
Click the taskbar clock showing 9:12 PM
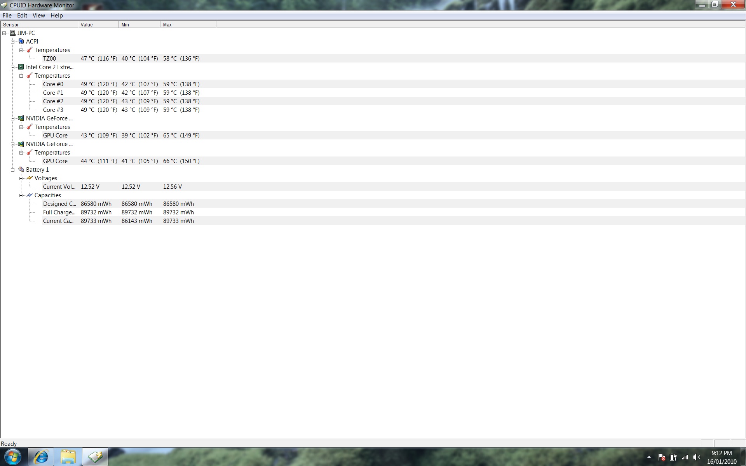click(x=722, y=457)
